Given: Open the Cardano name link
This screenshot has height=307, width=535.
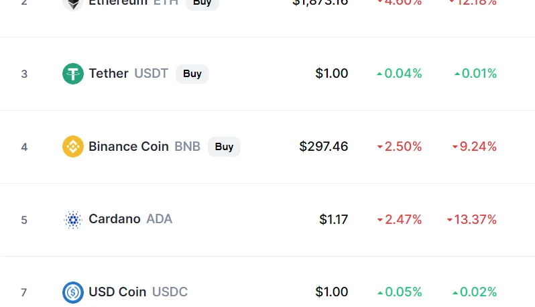Looking at the screenshot, I should pos(115,219).
